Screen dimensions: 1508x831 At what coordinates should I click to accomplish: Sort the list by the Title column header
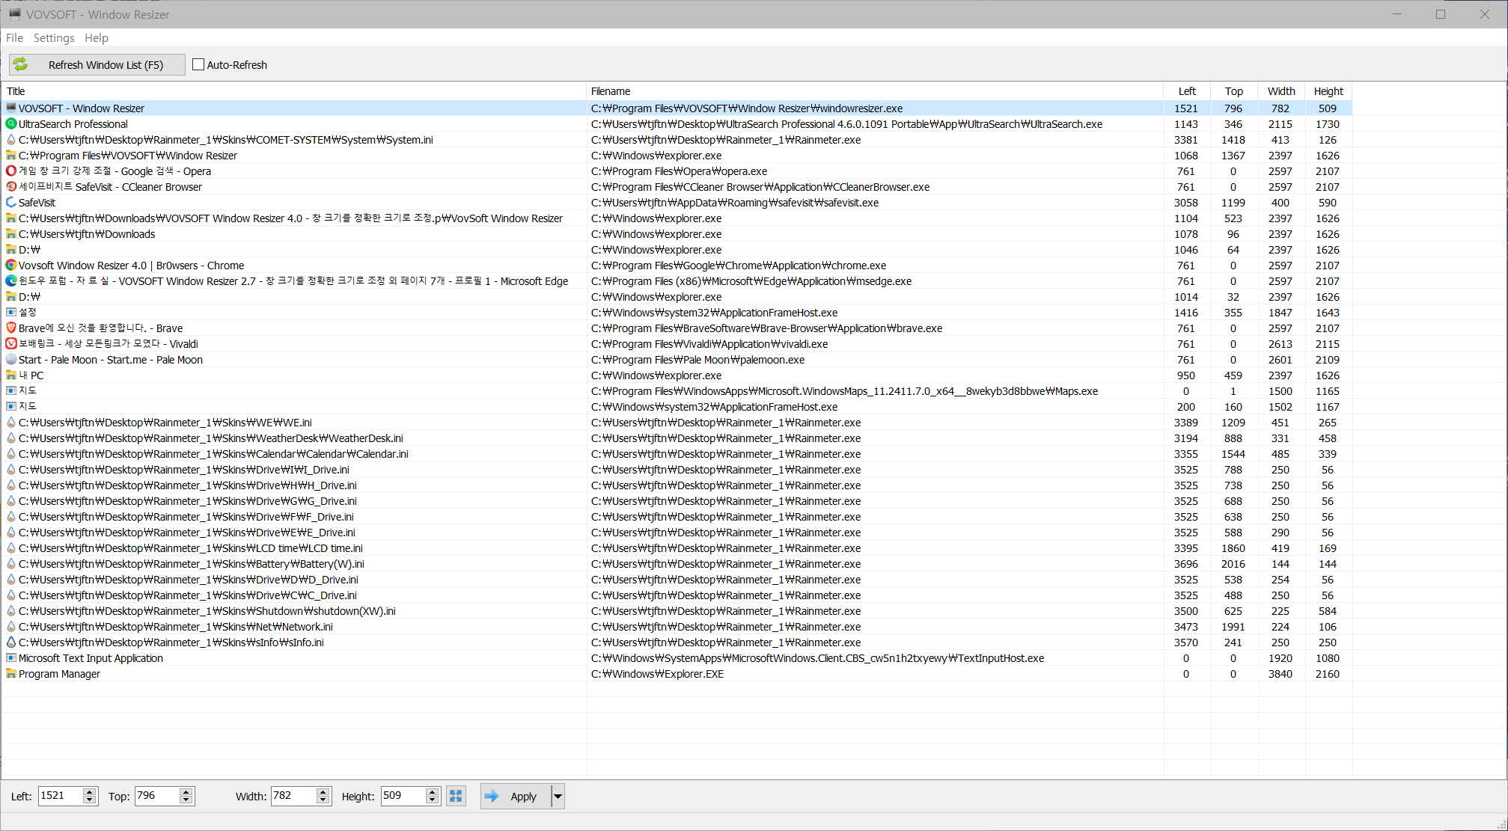[294, 91]
